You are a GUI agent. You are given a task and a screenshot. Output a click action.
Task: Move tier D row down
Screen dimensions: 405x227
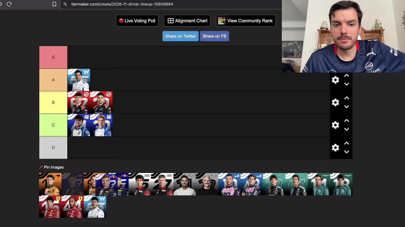point(346,152)
